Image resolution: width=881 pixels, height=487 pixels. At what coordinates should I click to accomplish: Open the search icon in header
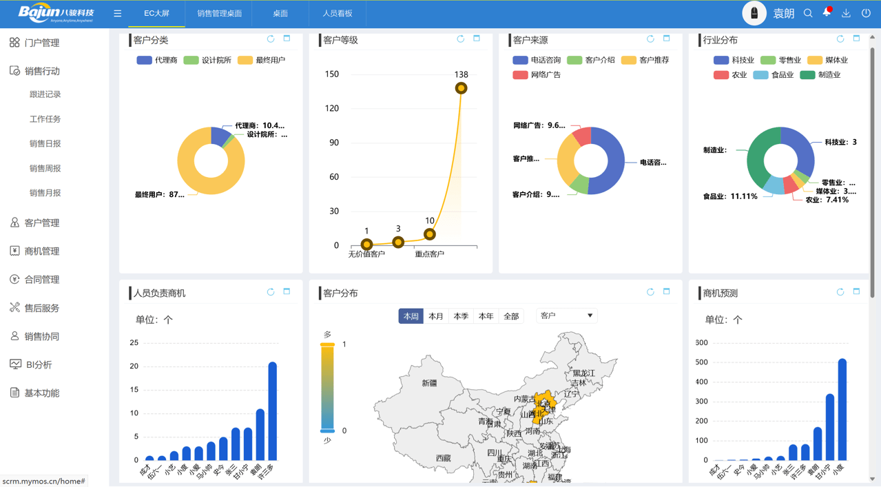pyautogui.click(x=808, y=14)
